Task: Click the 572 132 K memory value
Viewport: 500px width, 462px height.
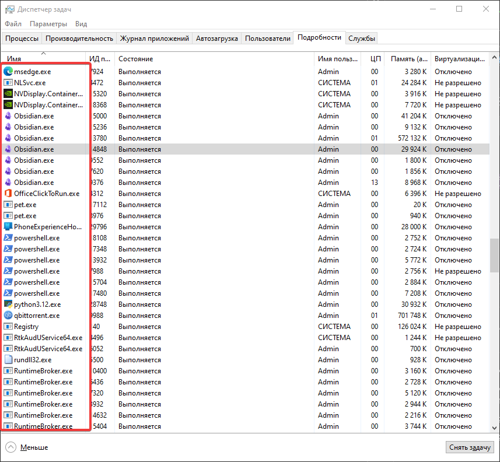Action: (412, 138)
